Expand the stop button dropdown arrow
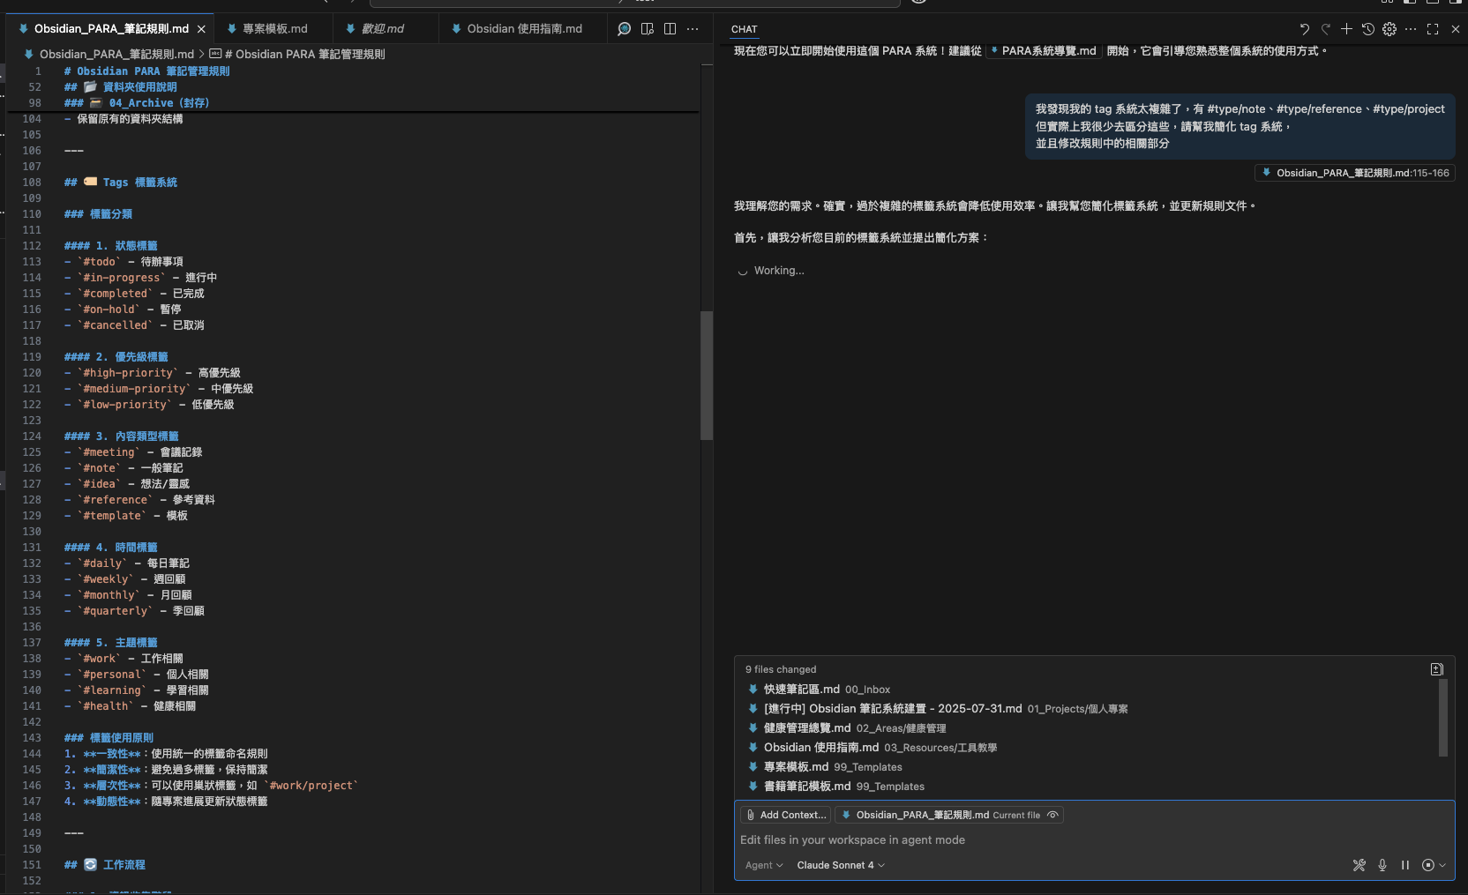This screenshot has height=895, width=1468. tap(1442, 865)
